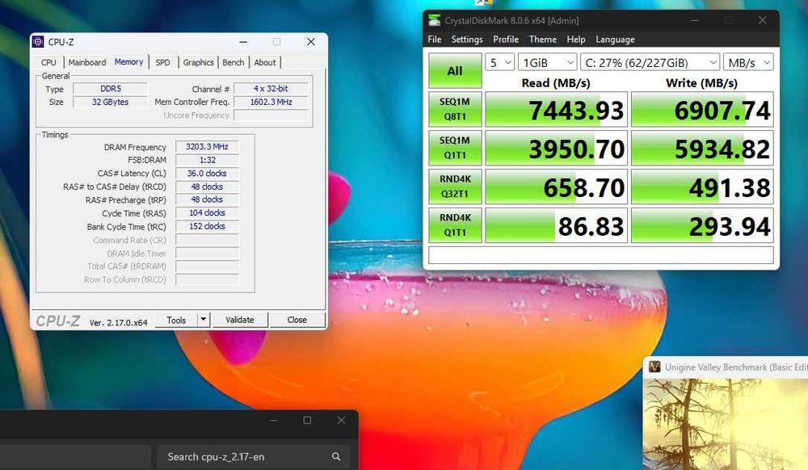Screen dimensions: 808x470
Task: Click the Cycle Time 104 clocks value
Action: tap(207, 212)
